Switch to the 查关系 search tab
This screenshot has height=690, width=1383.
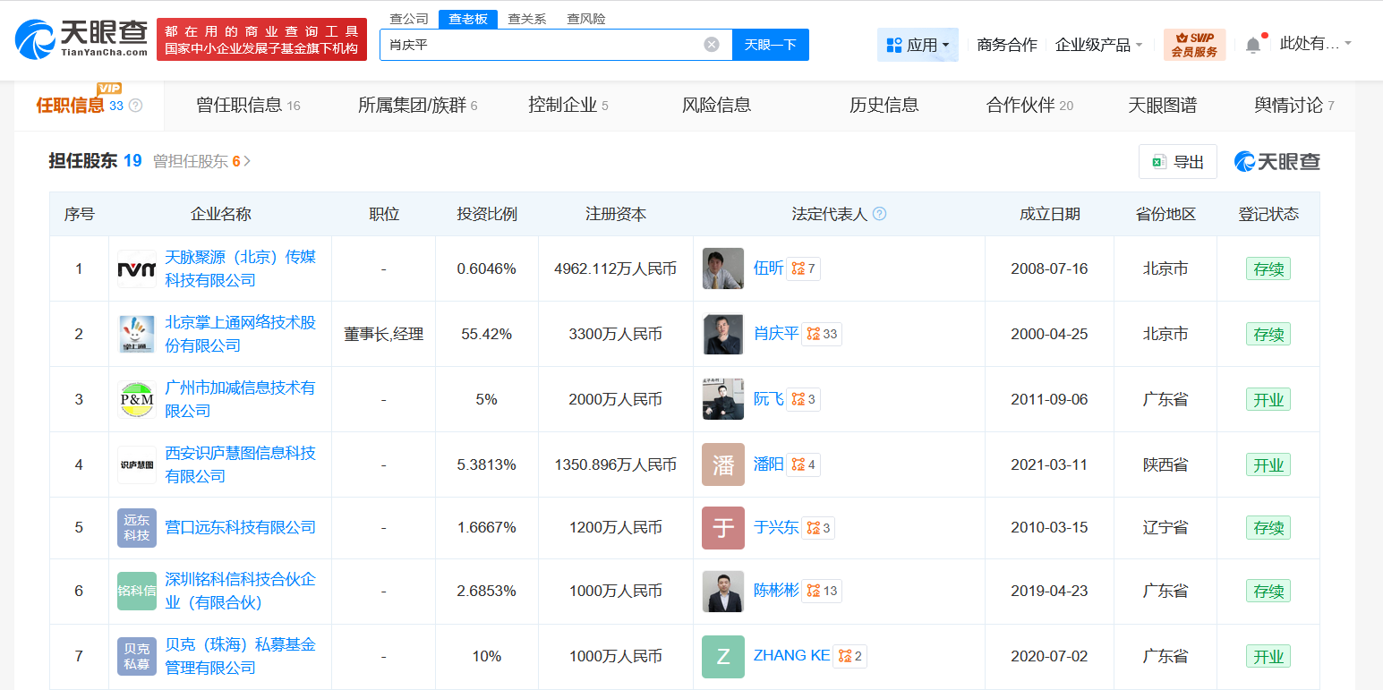pos(526,19)
